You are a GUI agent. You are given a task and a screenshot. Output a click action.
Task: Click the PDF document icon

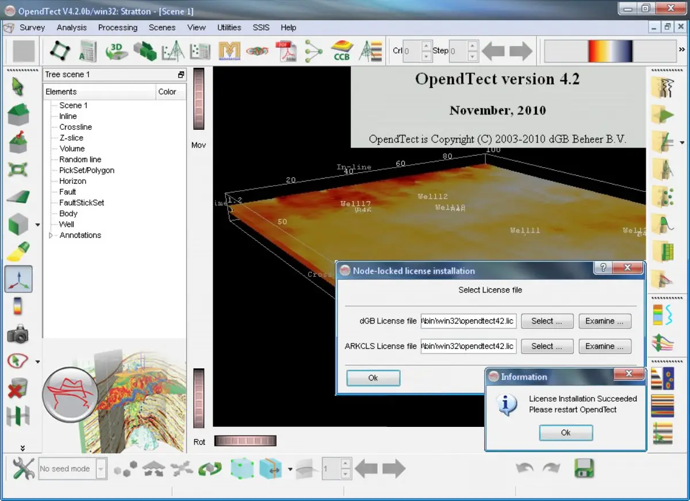coord(286,51)
